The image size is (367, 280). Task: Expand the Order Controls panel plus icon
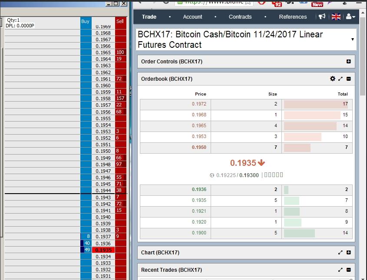(348, 61)
